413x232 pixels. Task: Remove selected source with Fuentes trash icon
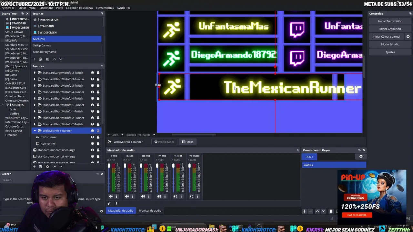pyautogui.click(x=40, y=167)
